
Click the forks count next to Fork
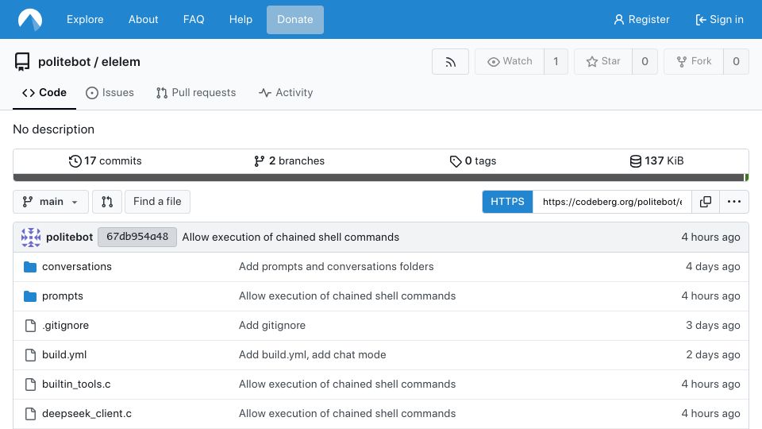click(x=737, y=62)
